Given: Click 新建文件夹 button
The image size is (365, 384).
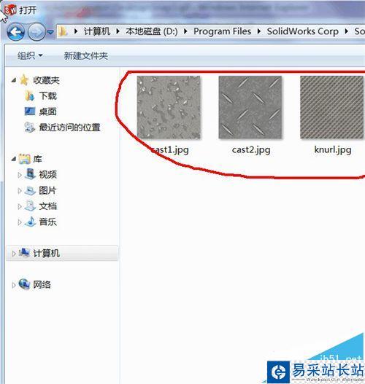Looking at the screenshot, I should click(x=86, y=55).
